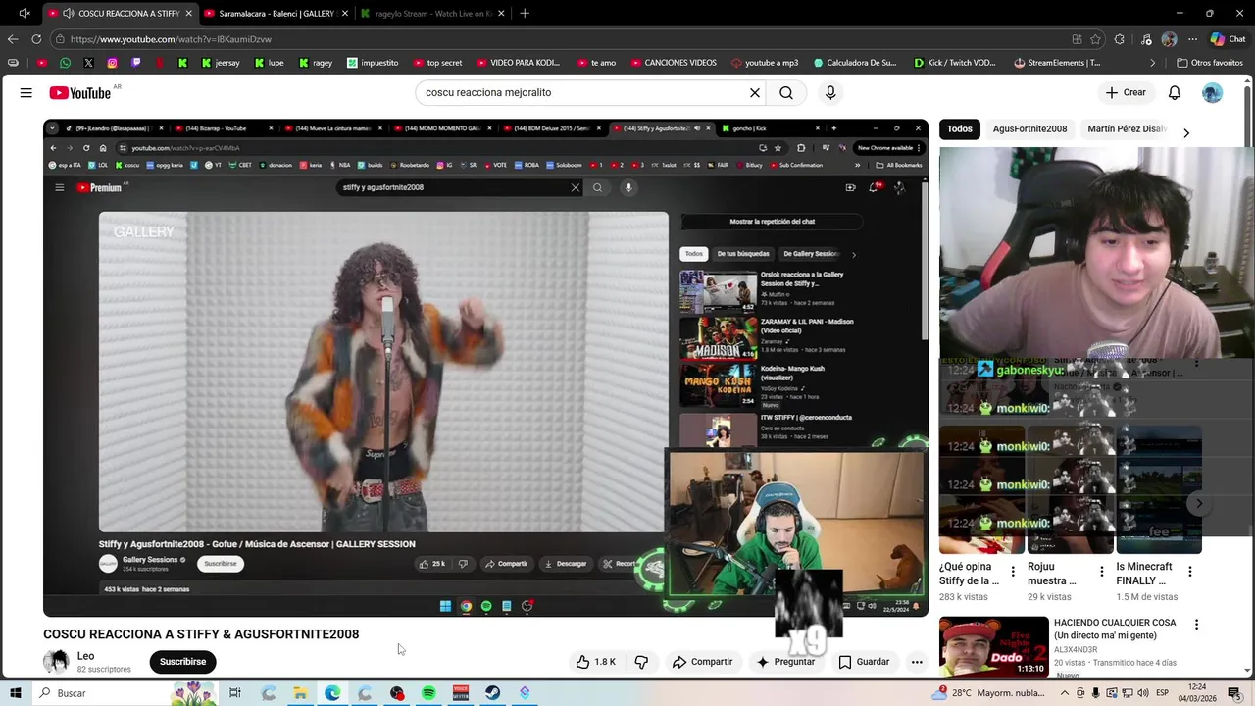The image size is (1255, 706).
Task: Clear the YouTube search box text
Action: pyautogui.click(x=755, y=92)
